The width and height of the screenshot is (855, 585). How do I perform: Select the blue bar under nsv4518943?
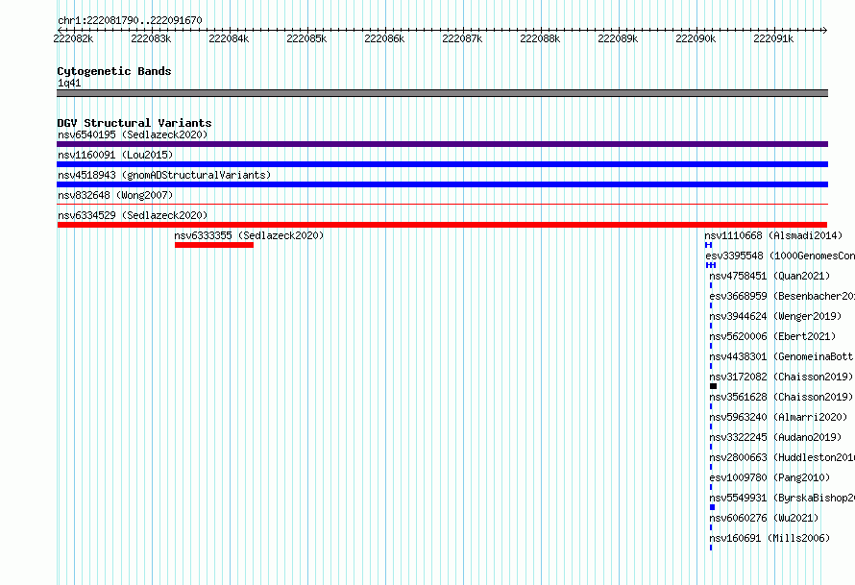(442, 184)
